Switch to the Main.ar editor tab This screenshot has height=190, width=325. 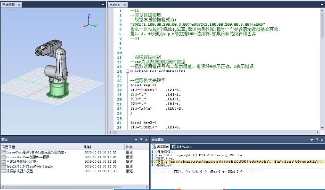click(x=116, y=4)
